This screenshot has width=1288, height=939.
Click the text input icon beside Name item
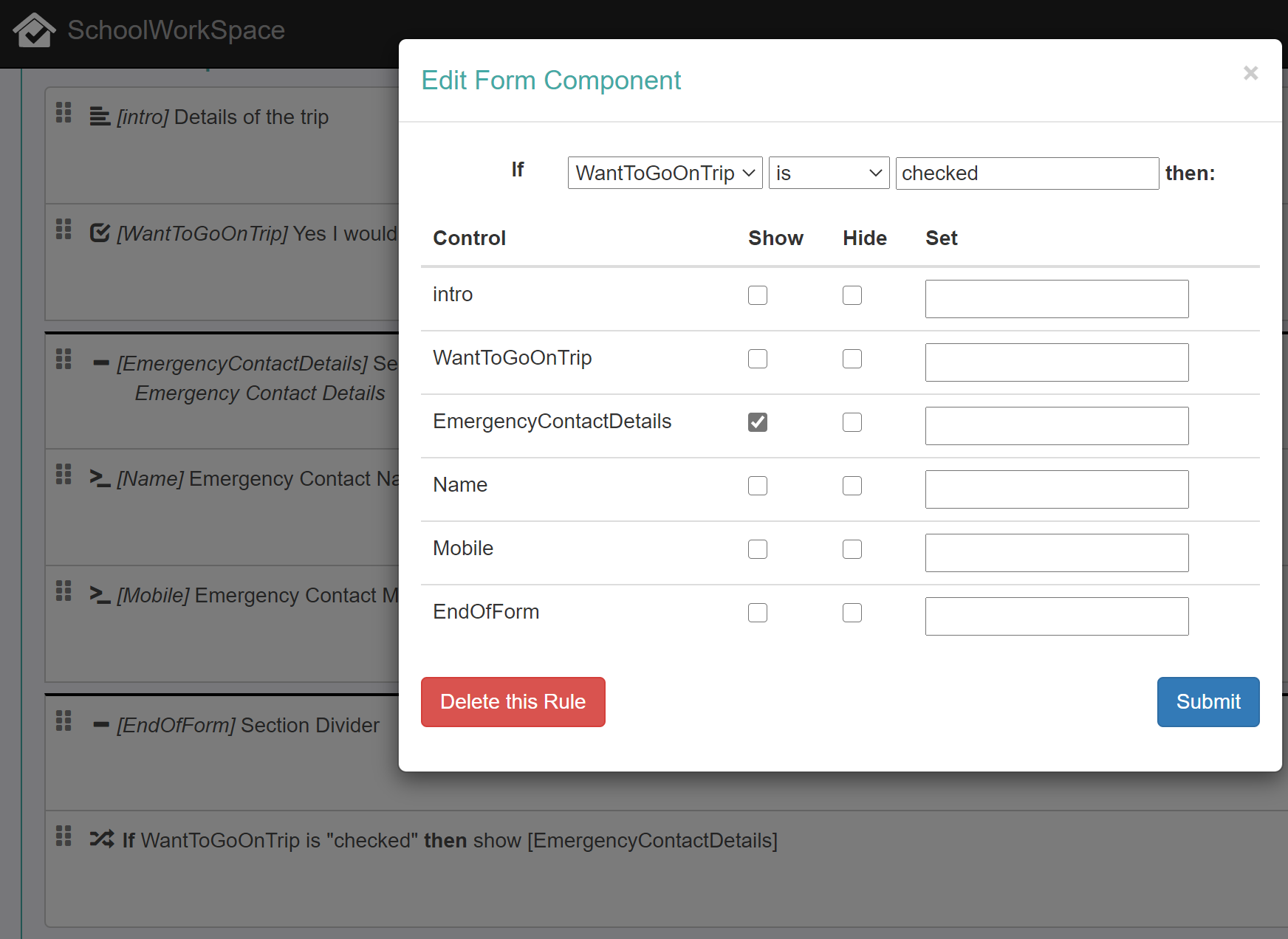[100, 478]
